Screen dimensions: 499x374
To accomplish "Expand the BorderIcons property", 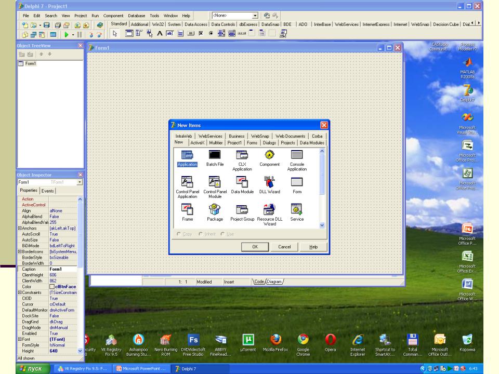I will (20, 251).
